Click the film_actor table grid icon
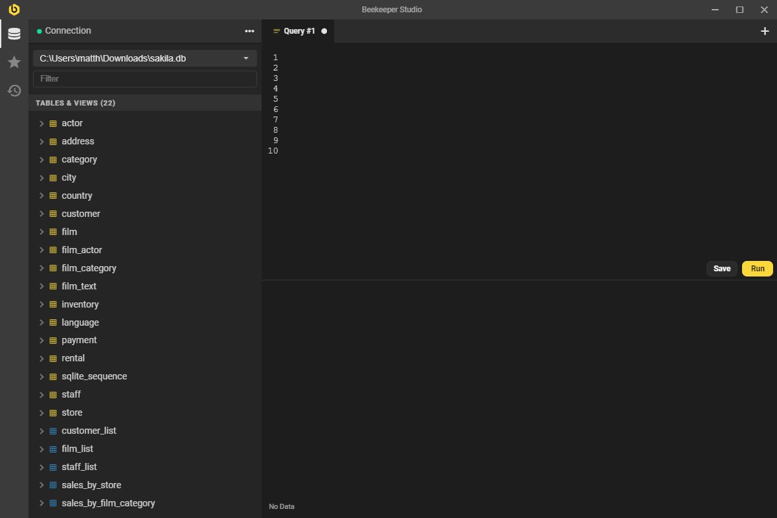Screen dimensions: 777x518 (x=53, y=251)
